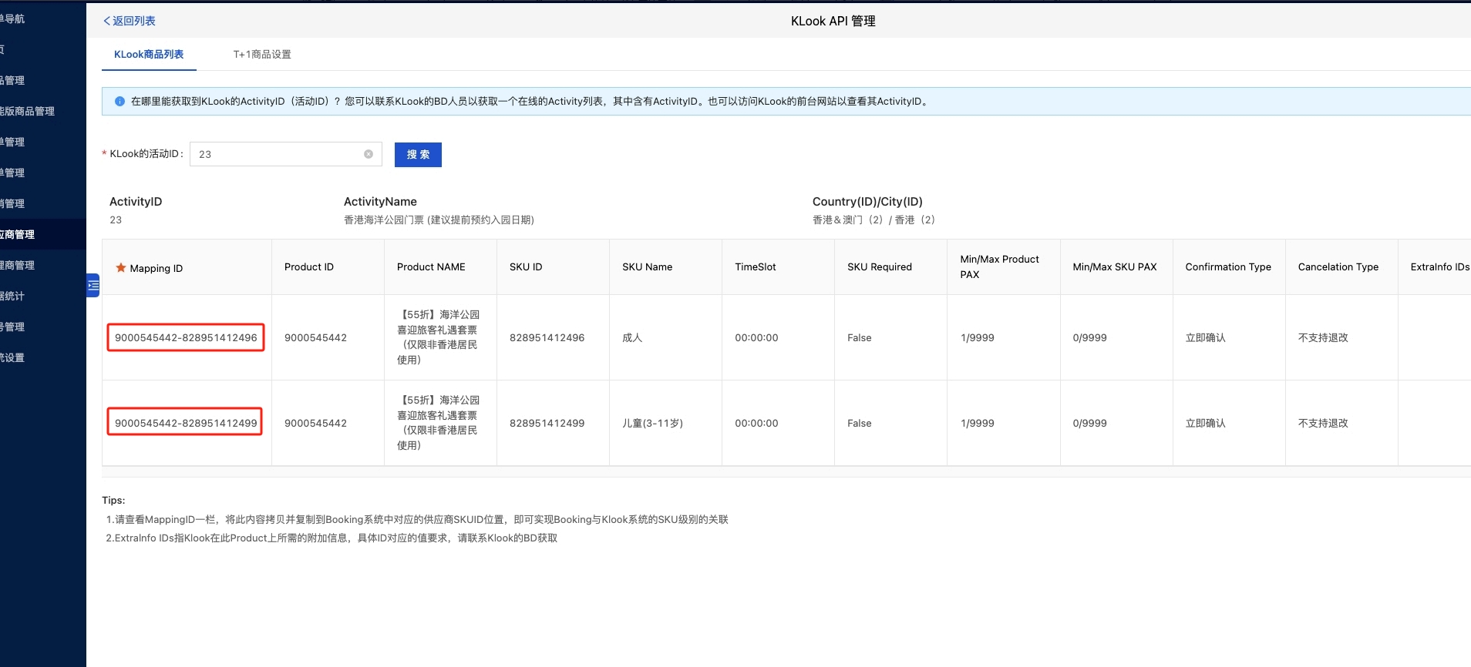Screen dimensions: 1471x667
Task: Open 版商品管理 sidebar menu item
Action: tap(43, 111)
